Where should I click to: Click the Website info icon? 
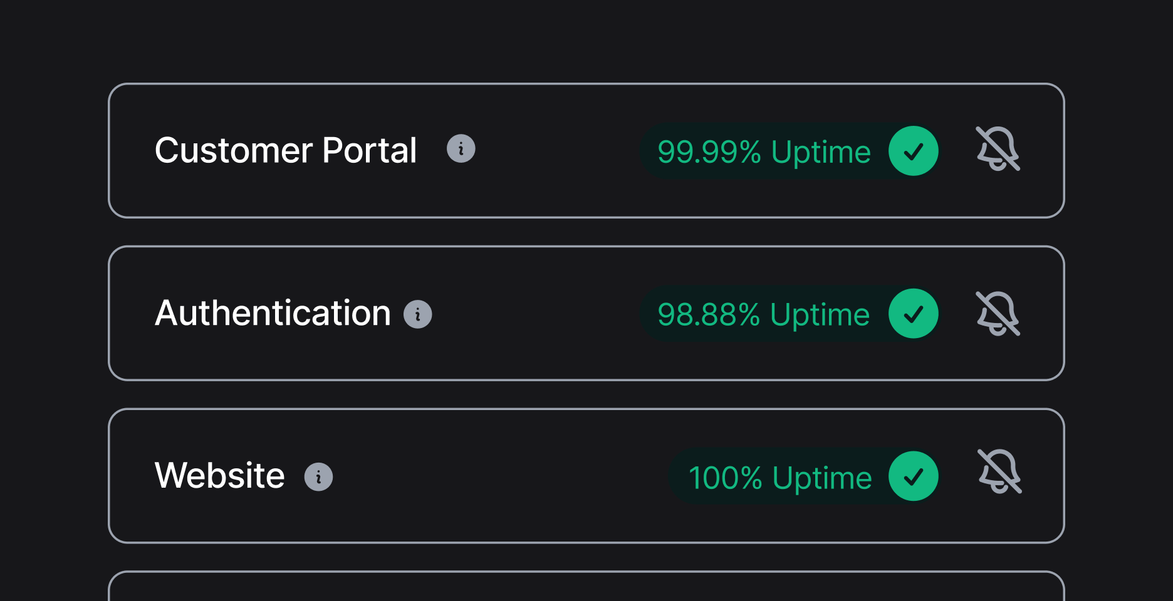tap(320, 476)
